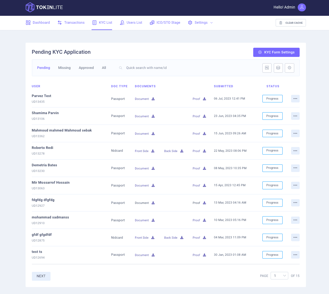Open actions menu for Parvez Test
This screenshot has height=294, width=329.
coord(295,99)
